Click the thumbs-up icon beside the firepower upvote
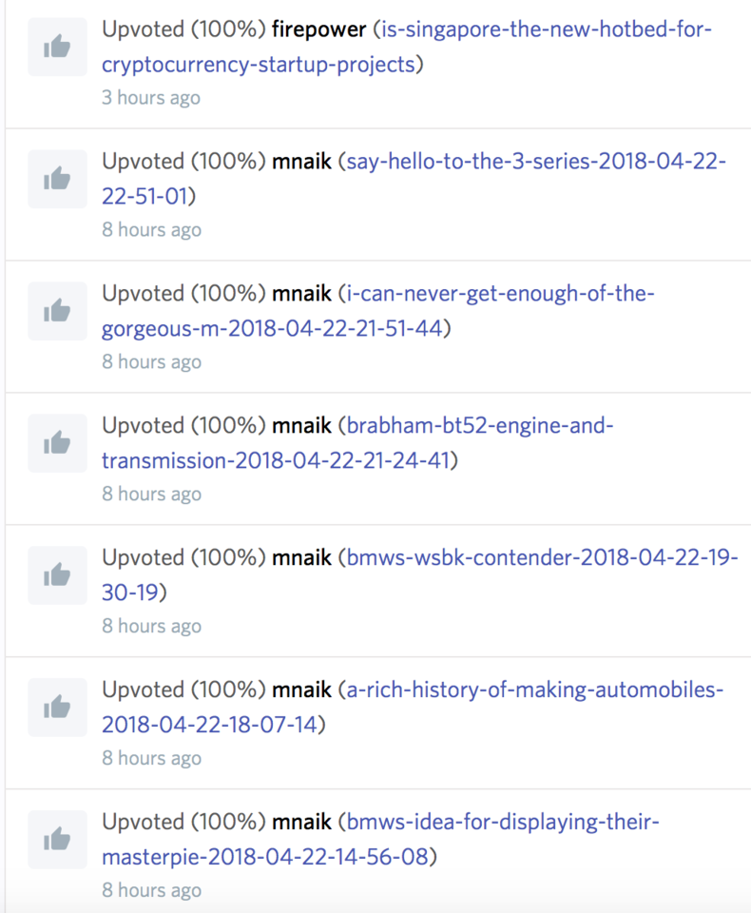This screenshot has height=913, width=751. coord(58,47)
